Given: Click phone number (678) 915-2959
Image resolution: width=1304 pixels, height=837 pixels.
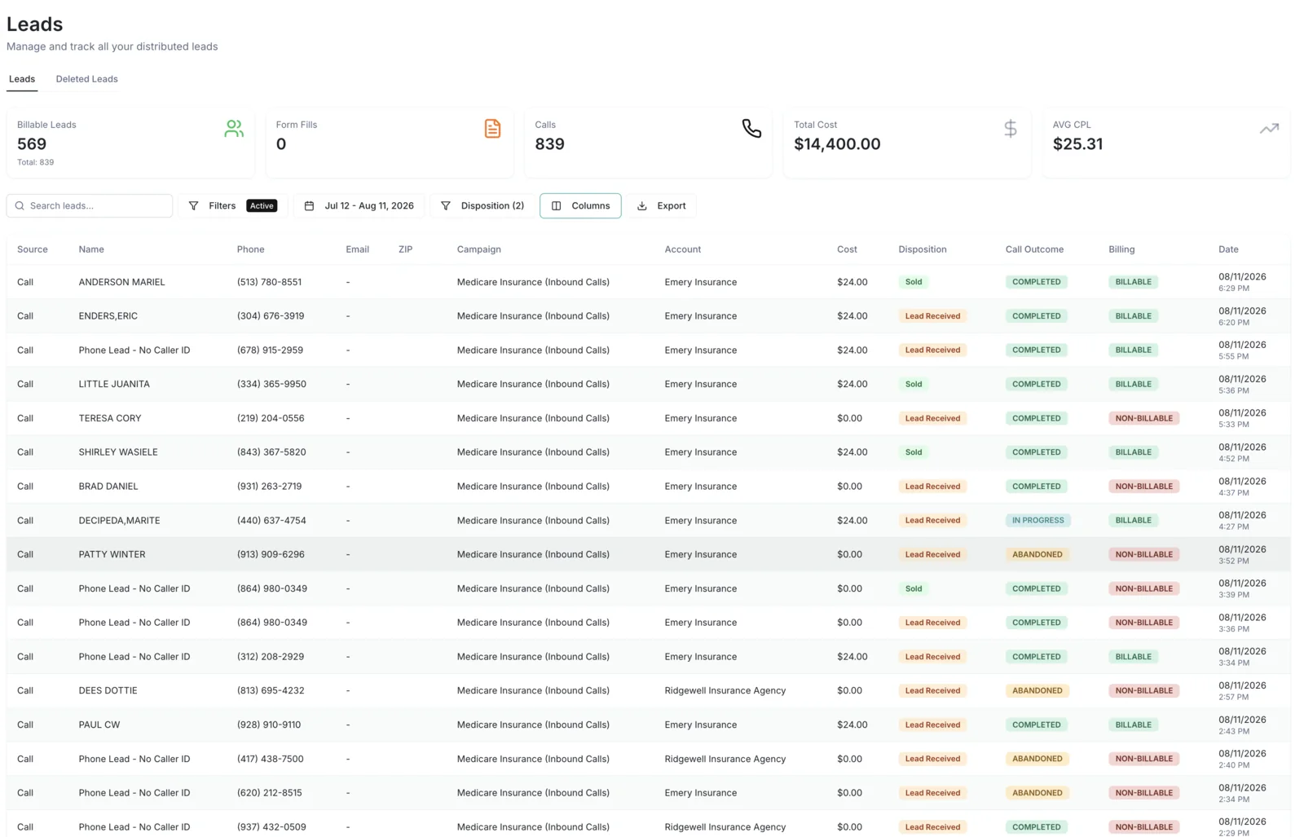Looking at the screenshot, I should click(270, 350).
